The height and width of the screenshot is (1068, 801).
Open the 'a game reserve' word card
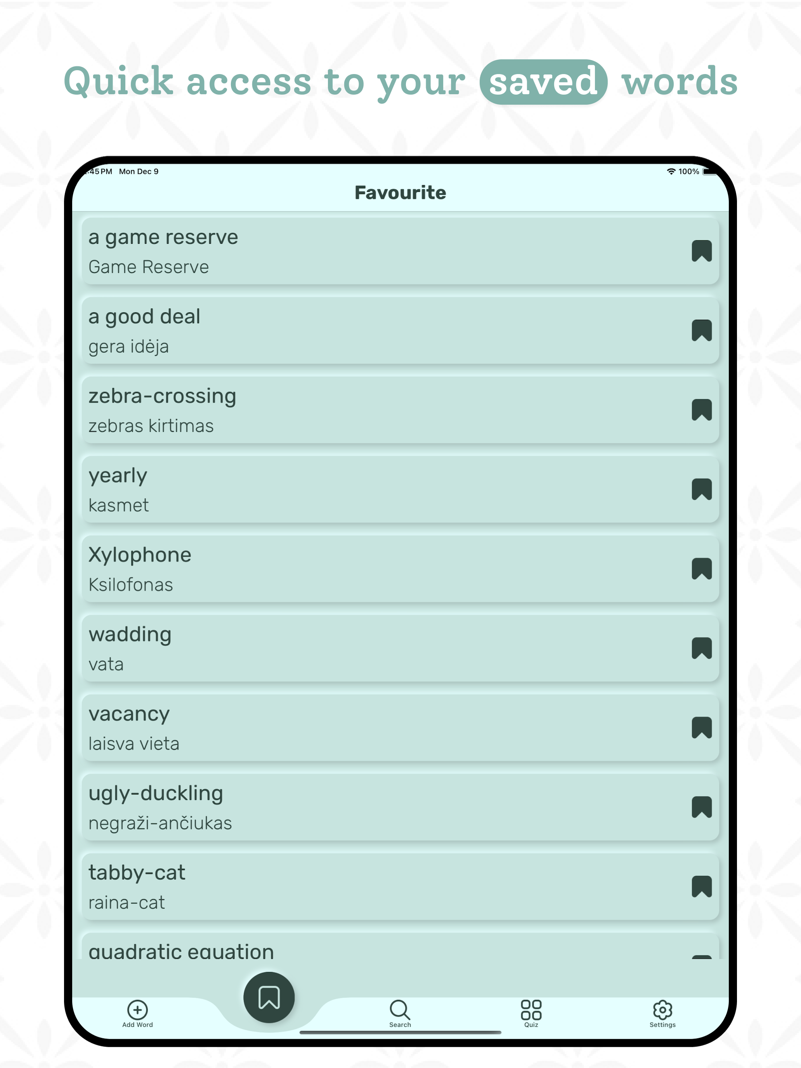[400, 251]
